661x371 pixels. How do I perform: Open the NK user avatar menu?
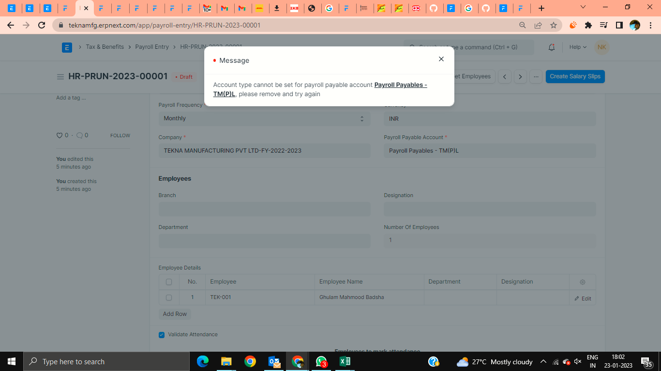coord(601,47)
